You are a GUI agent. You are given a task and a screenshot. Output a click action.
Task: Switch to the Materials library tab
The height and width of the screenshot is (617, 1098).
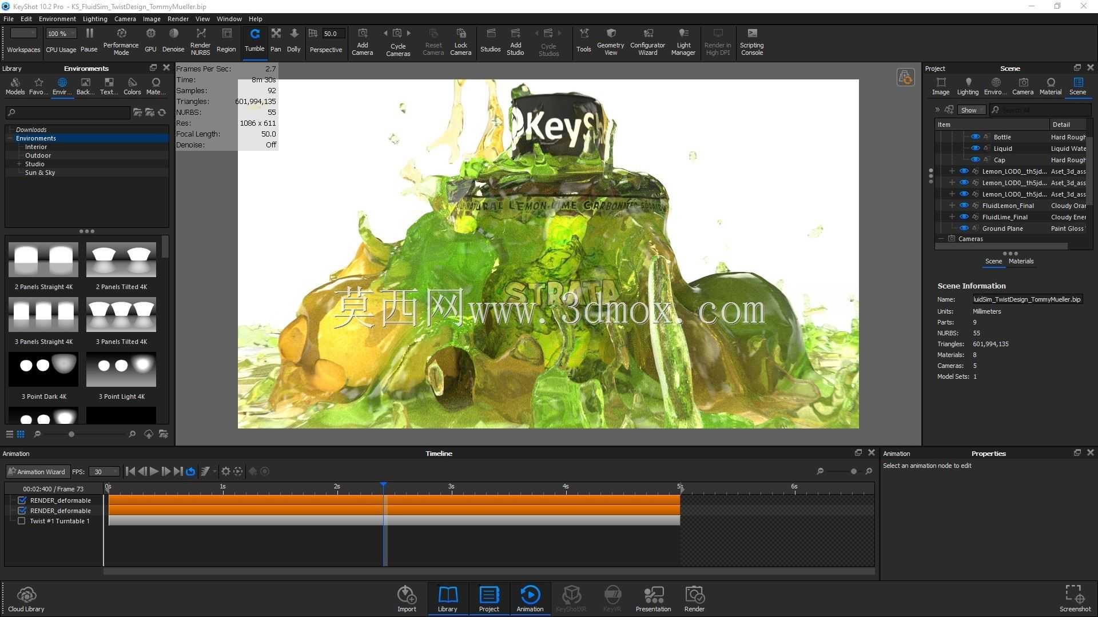156,86
